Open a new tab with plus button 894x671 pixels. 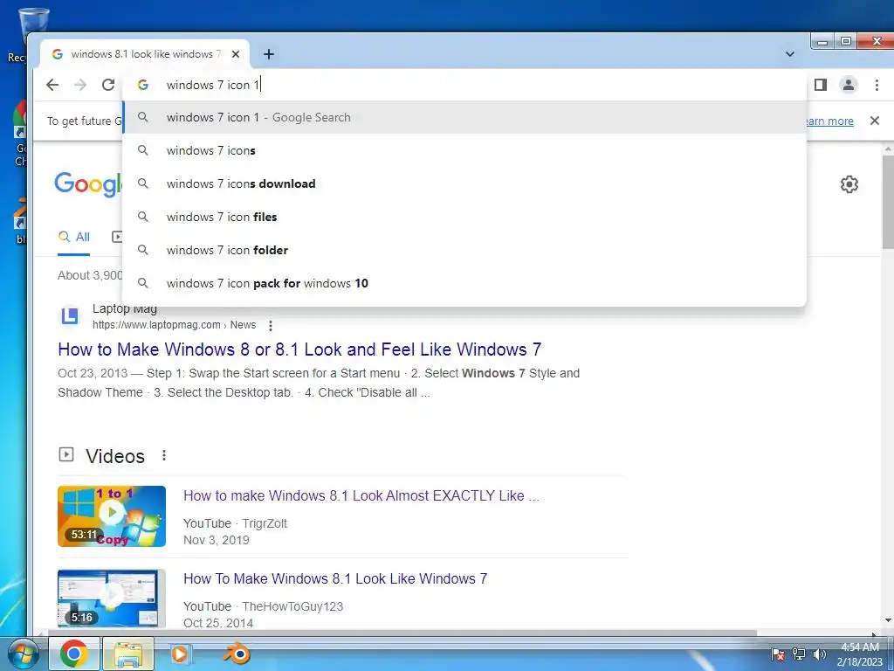pos(269,54)
